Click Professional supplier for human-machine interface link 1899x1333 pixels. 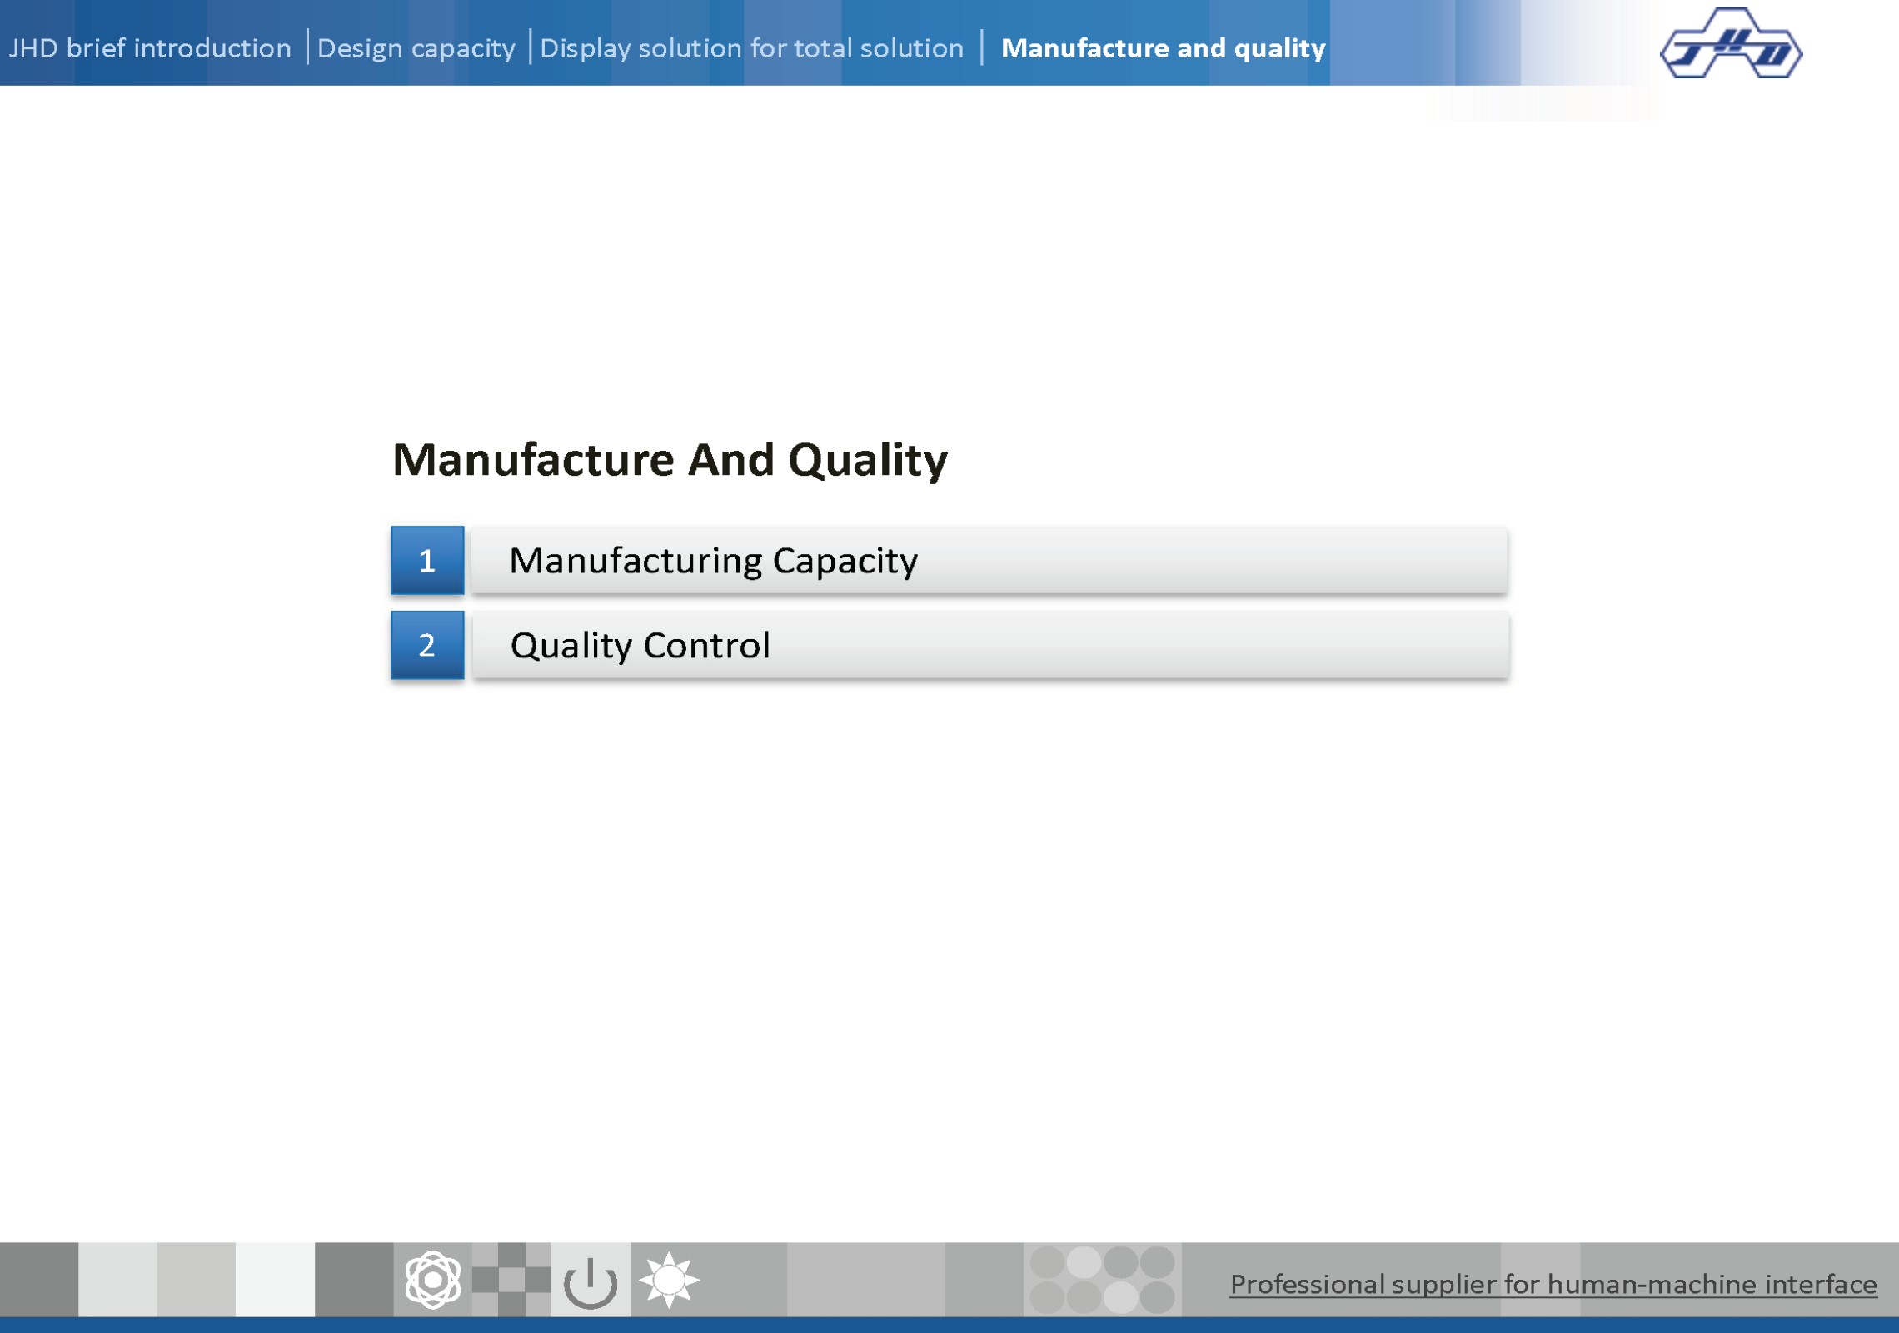(1553, 1285)
